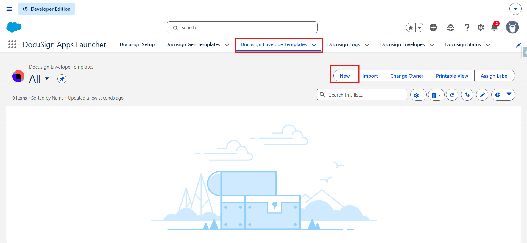The height and width of the screenshot is (243, 527).
Task: Open the Docusign Gen Templates tab
Action: click(193, 44)
